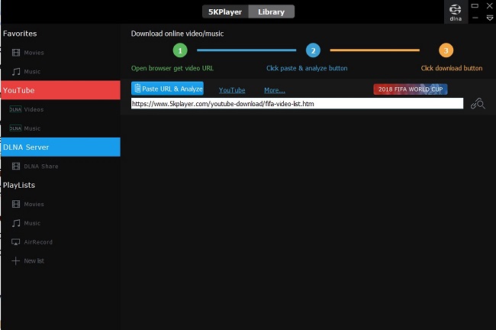Open the title bar dropdown menu arrow

[x=489, y=18]
